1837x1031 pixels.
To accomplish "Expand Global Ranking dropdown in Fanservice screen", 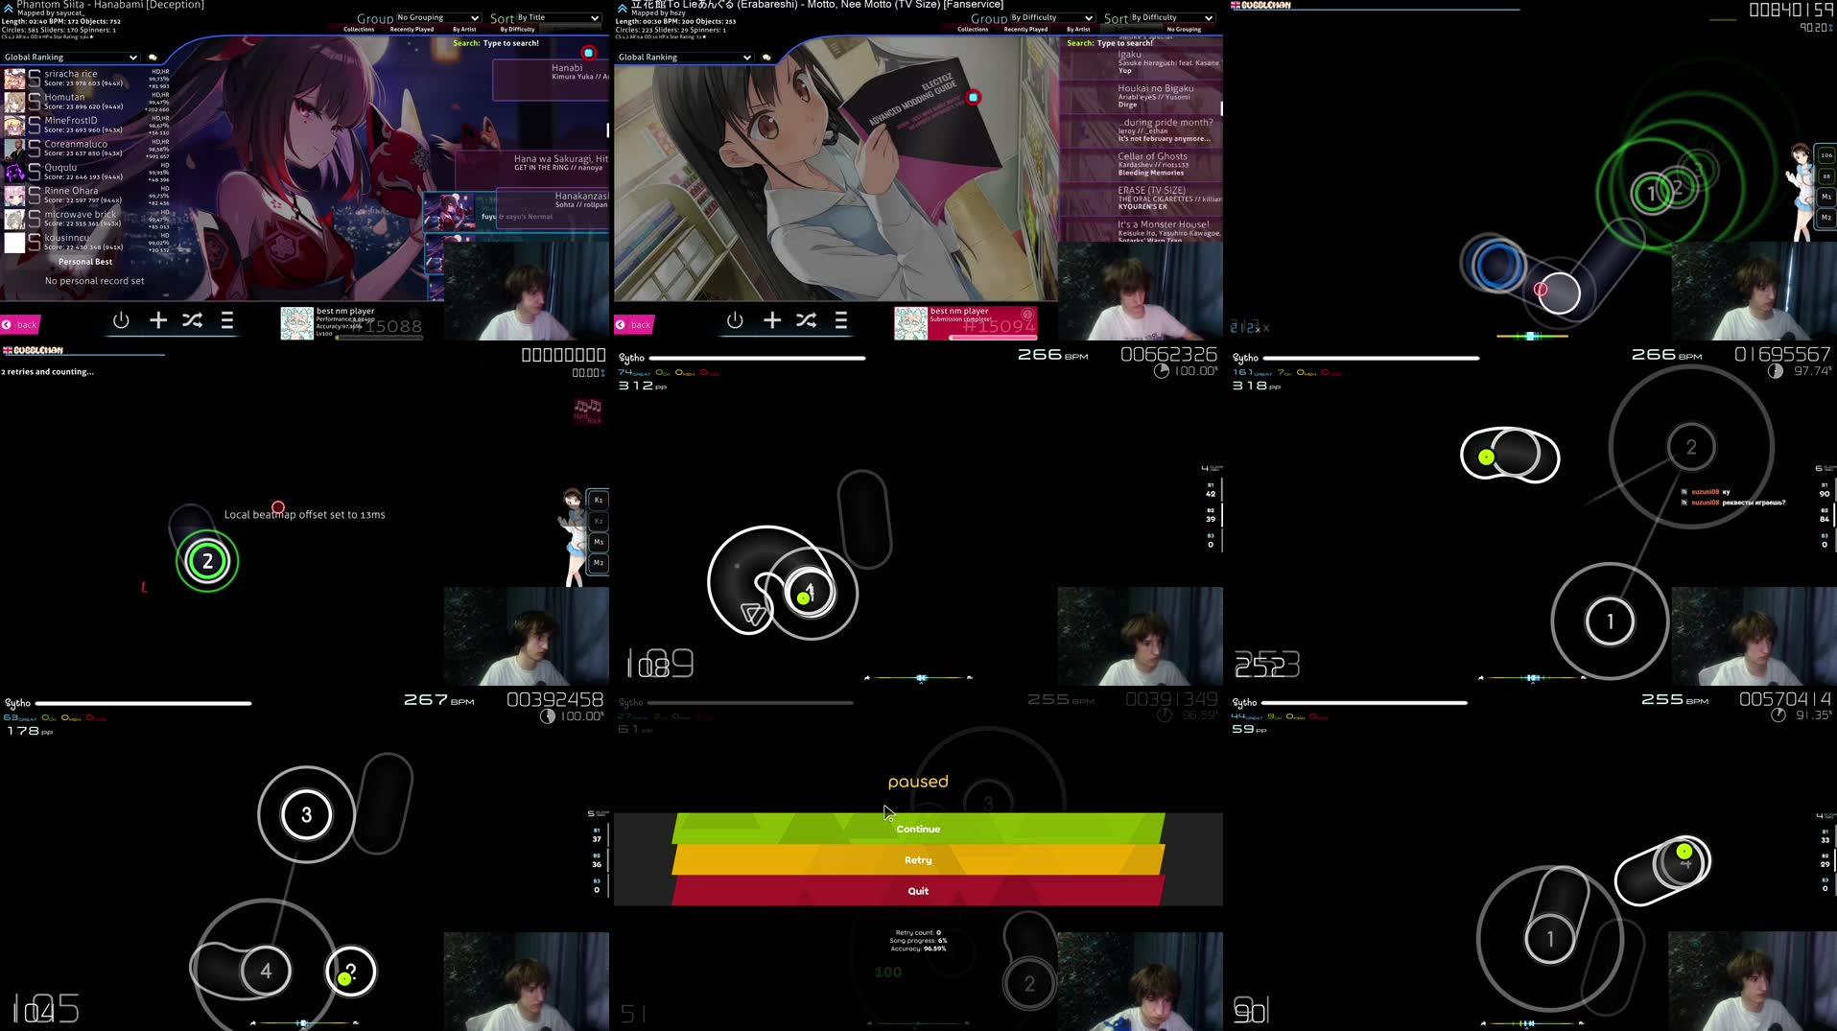I will pos(684,58).
